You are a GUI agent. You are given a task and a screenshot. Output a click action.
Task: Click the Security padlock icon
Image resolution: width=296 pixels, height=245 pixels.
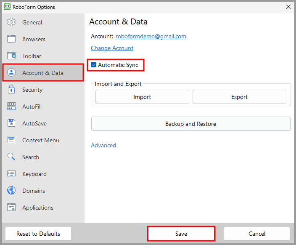[x=11, y=89]
